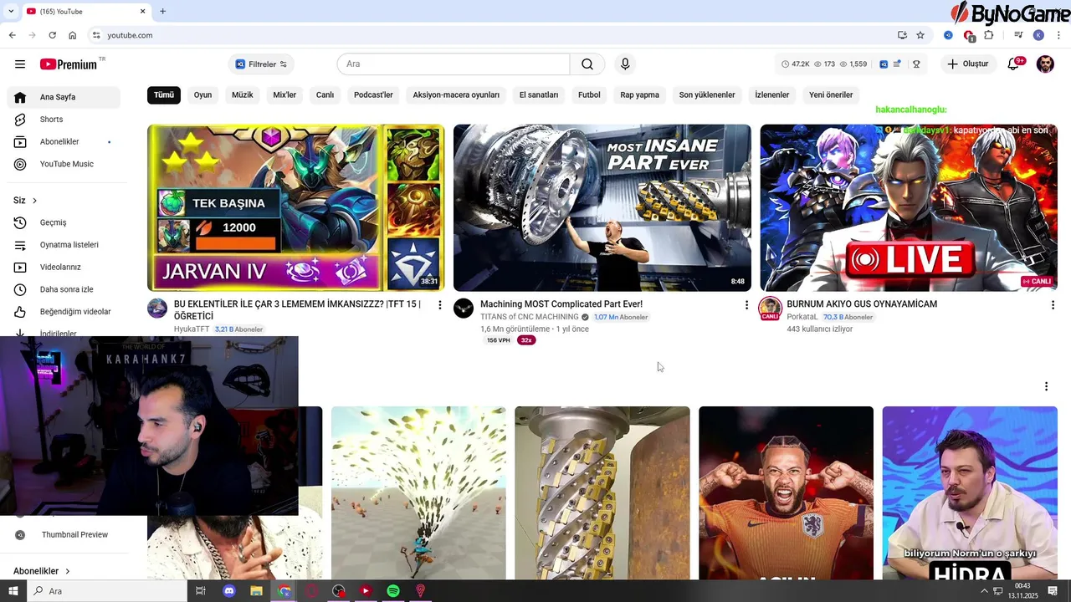Open Abonelikler in sidebar
The width and height of the screenshot is (1071, 602).
point(64,142)
